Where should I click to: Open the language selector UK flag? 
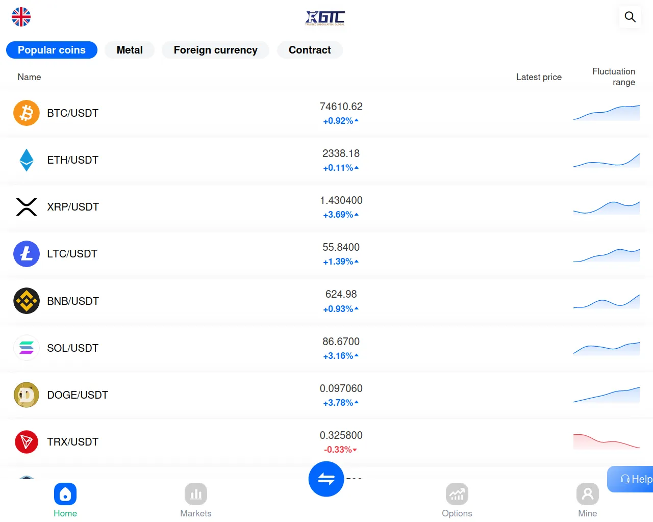point(21,17)
